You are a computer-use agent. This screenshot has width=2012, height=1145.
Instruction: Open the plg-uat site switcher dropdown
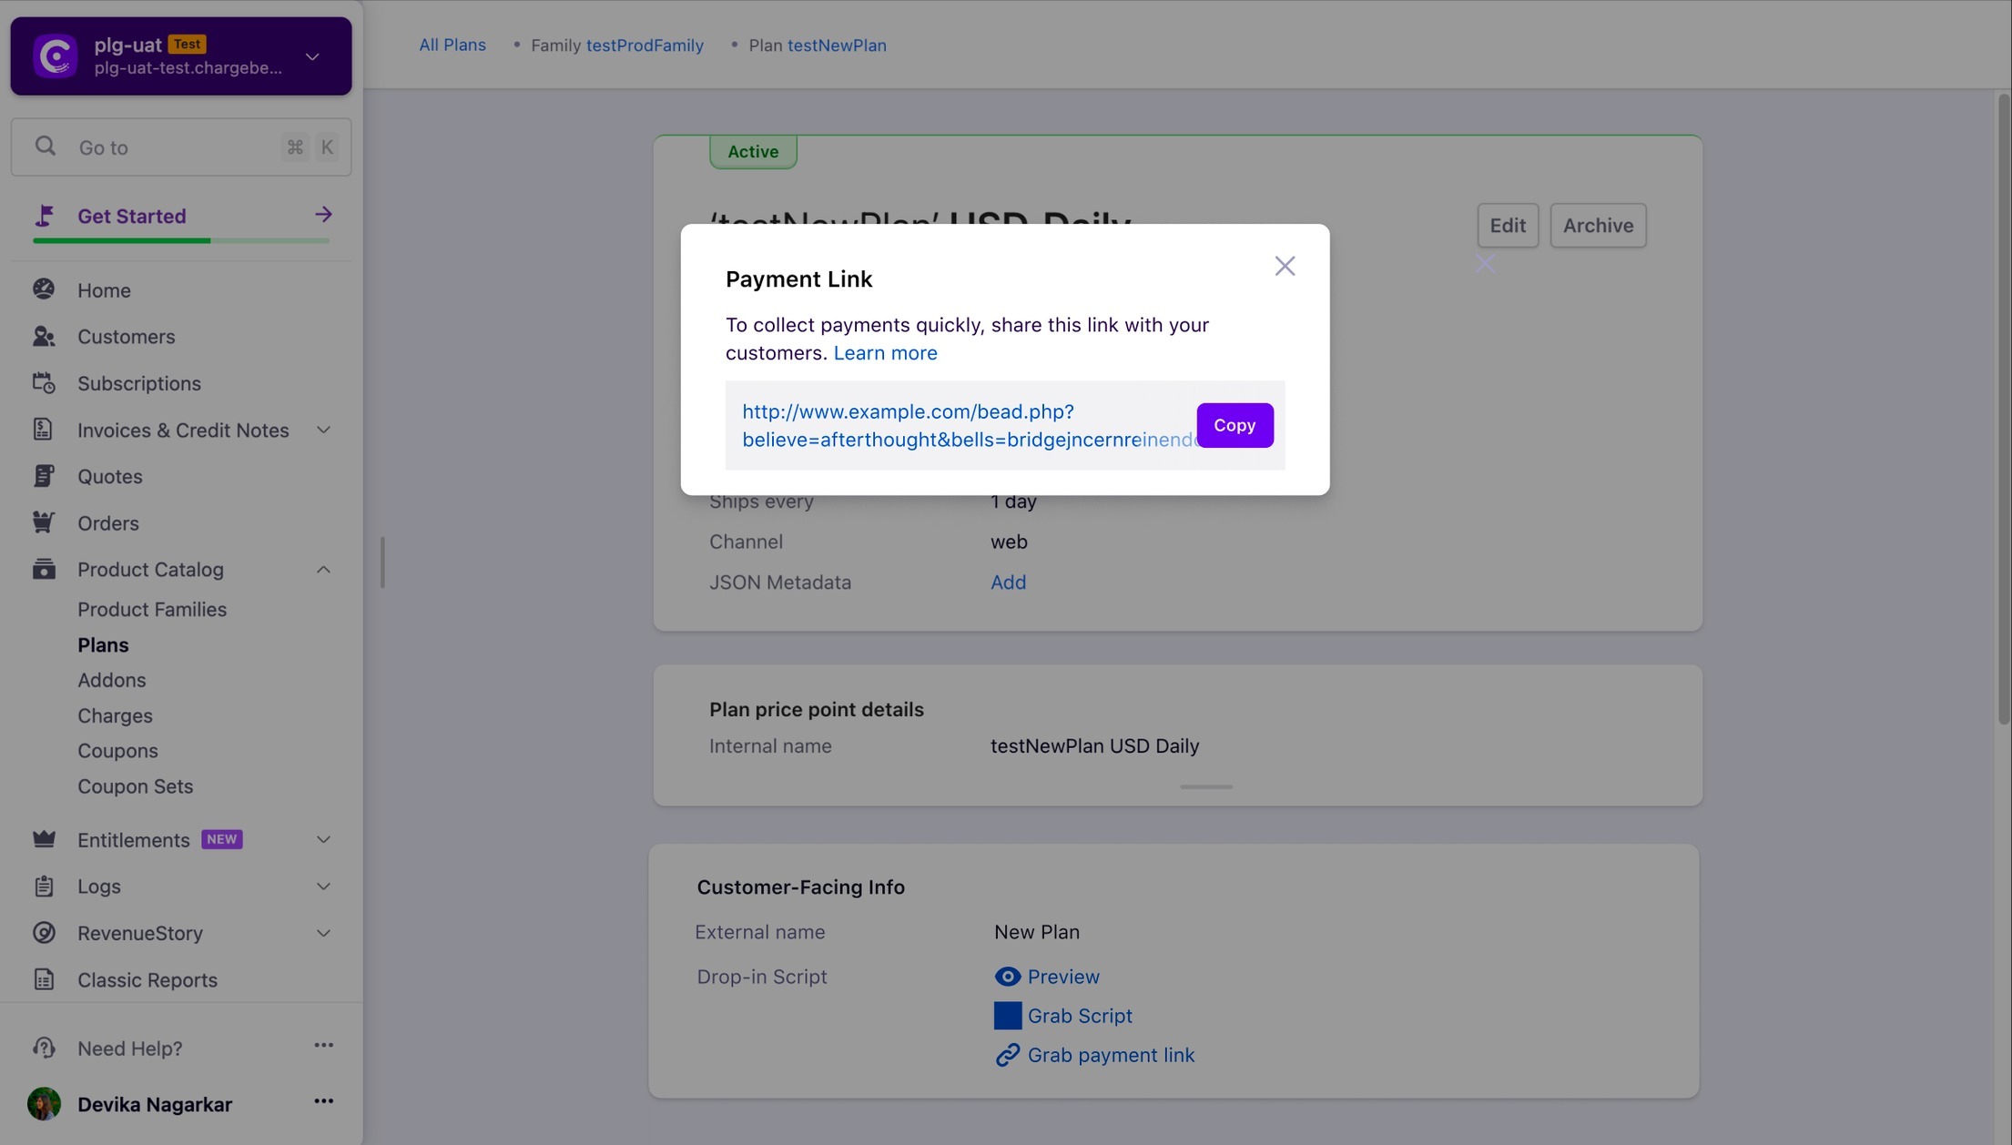[x=312, y=56]
